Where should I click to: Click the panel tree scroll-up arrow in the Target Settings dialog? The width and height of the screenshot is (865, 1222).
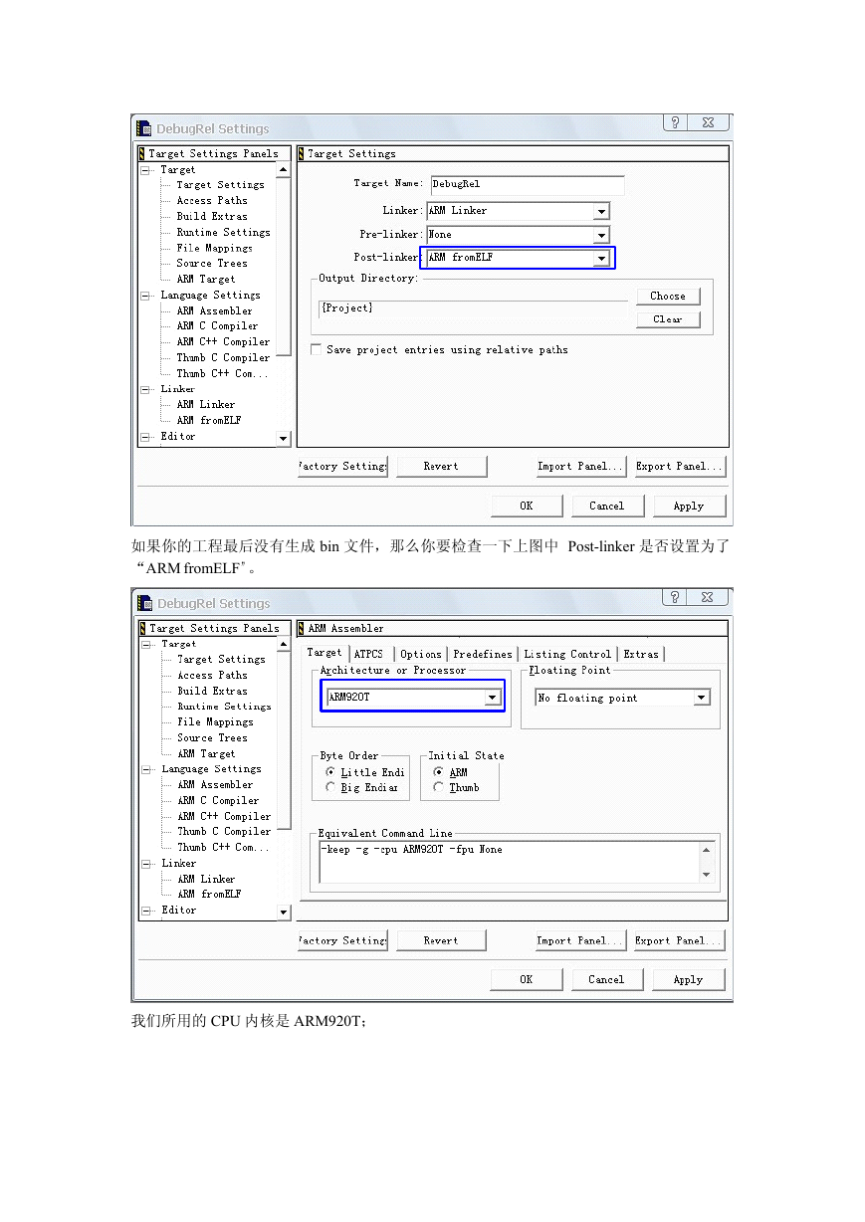284,170
